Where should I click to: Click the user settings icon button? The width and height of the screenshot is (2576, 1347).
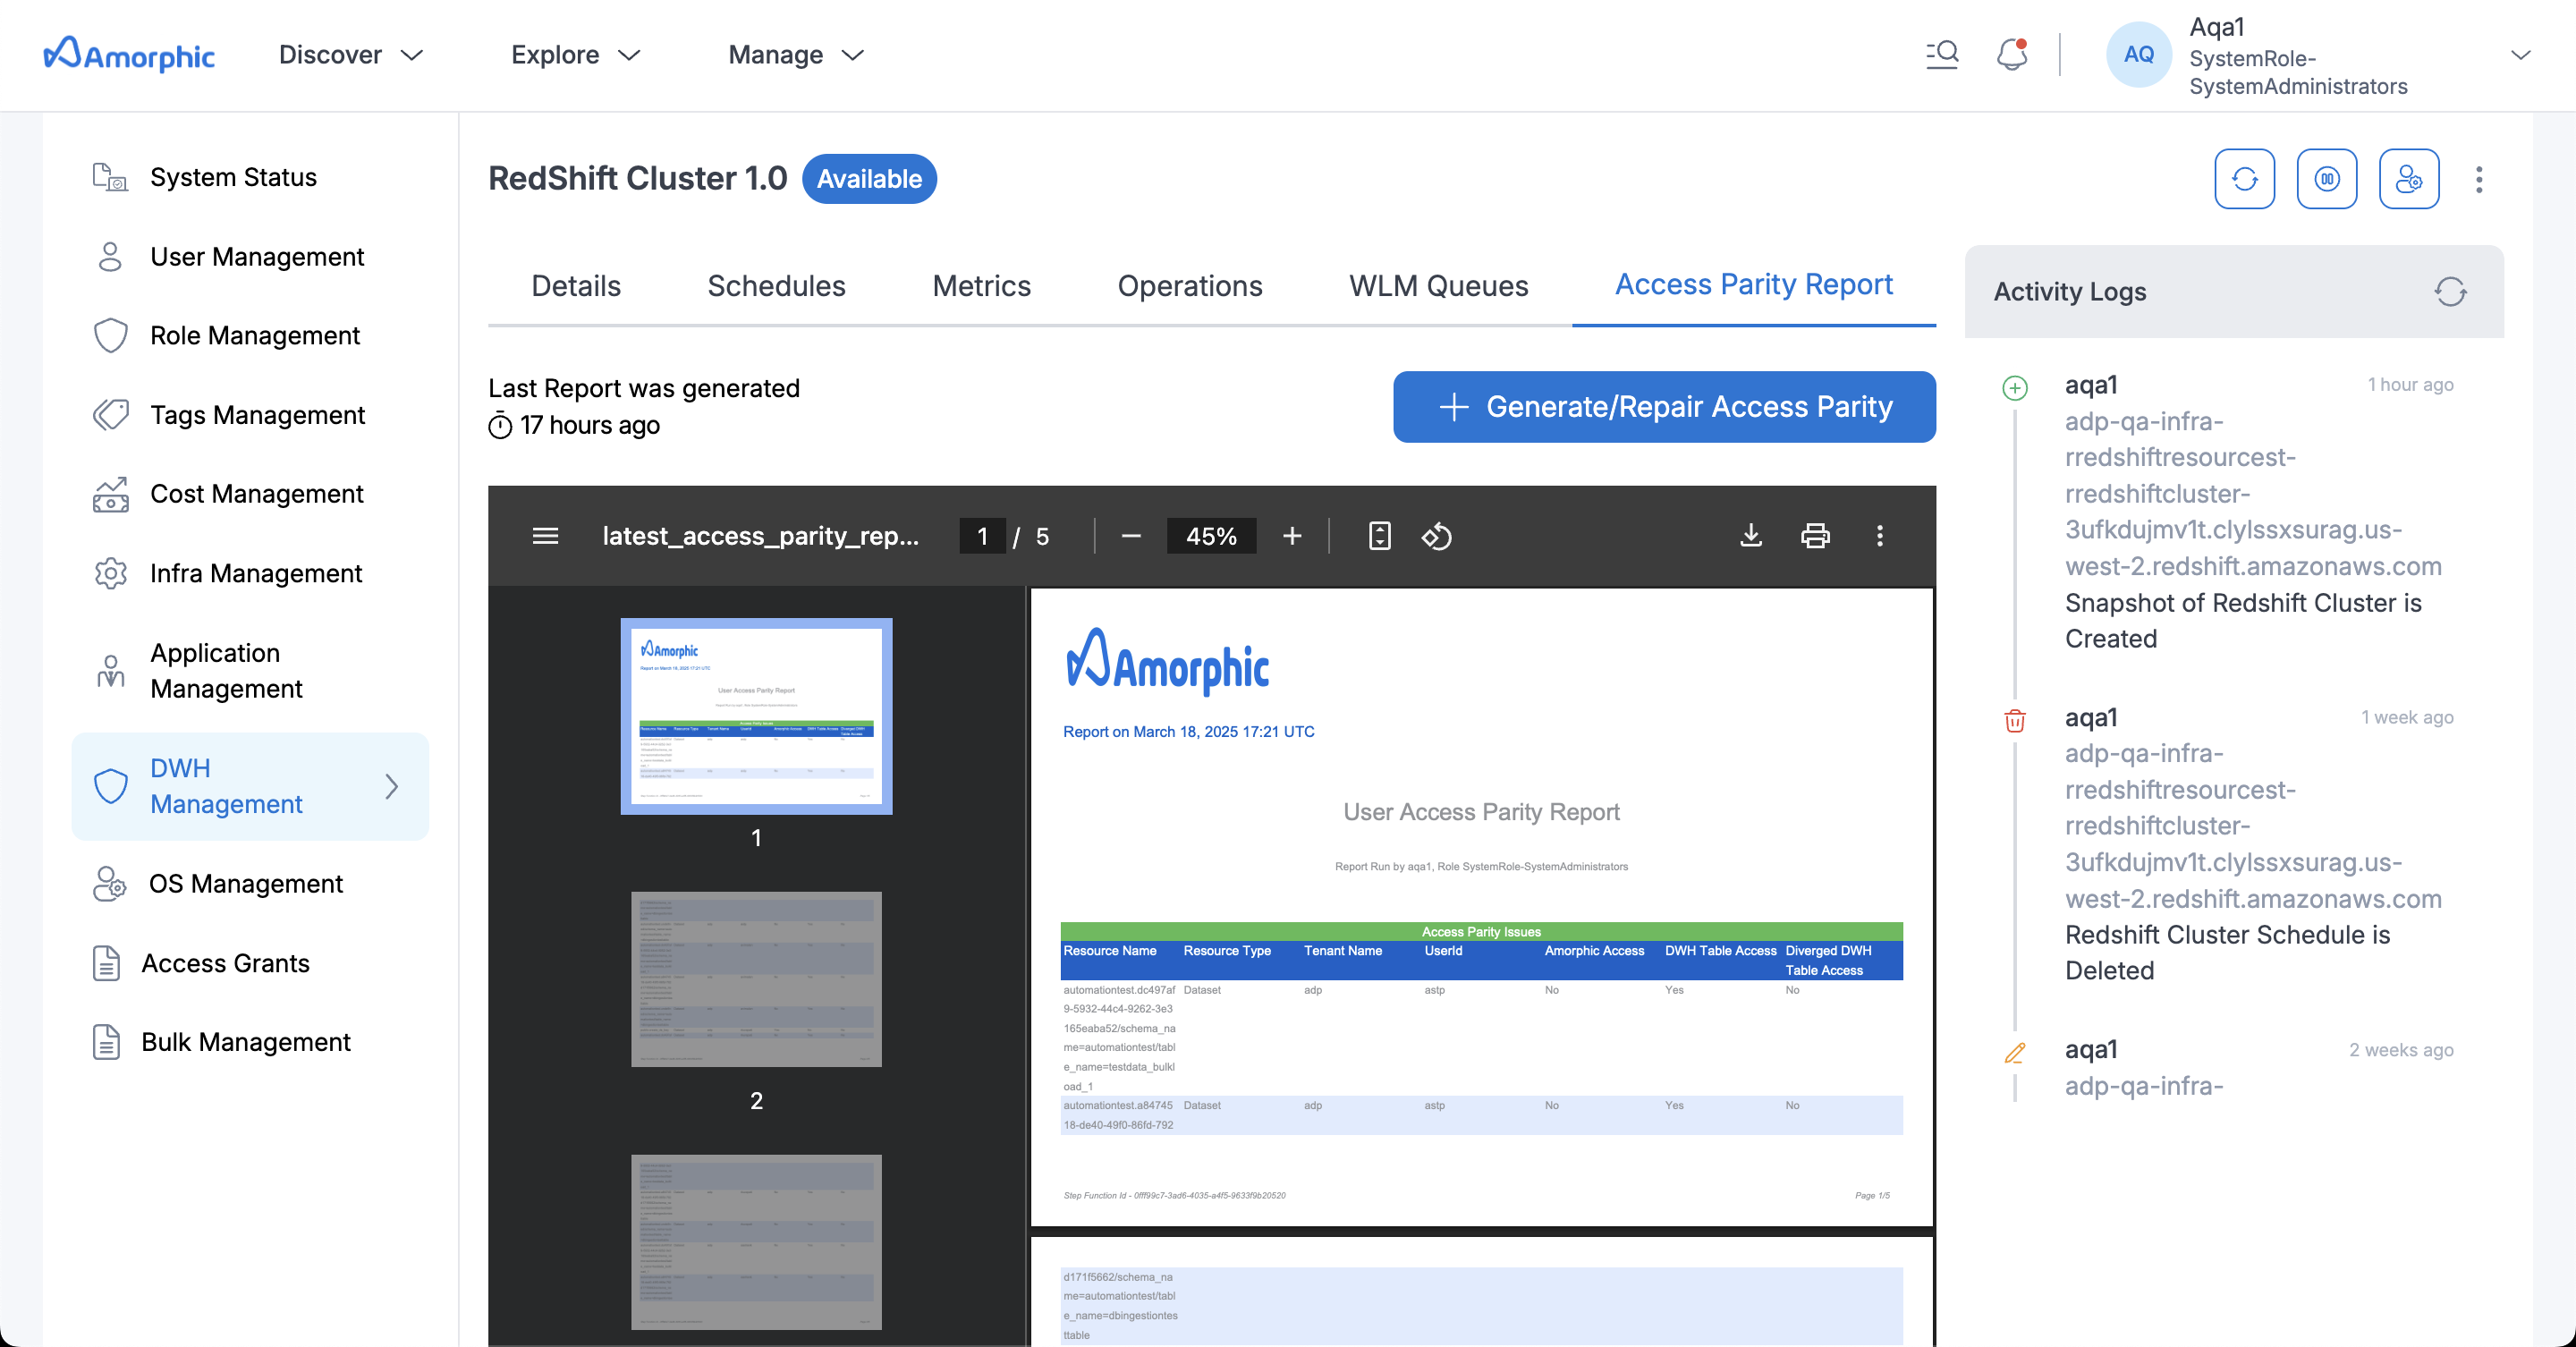coord(2408,179)
